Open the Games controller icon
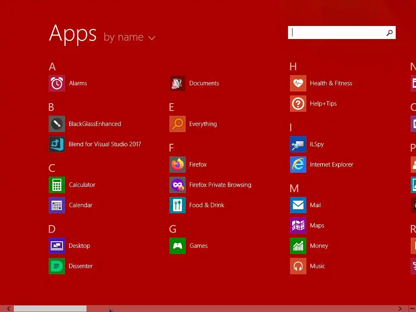 coord(178,246)
